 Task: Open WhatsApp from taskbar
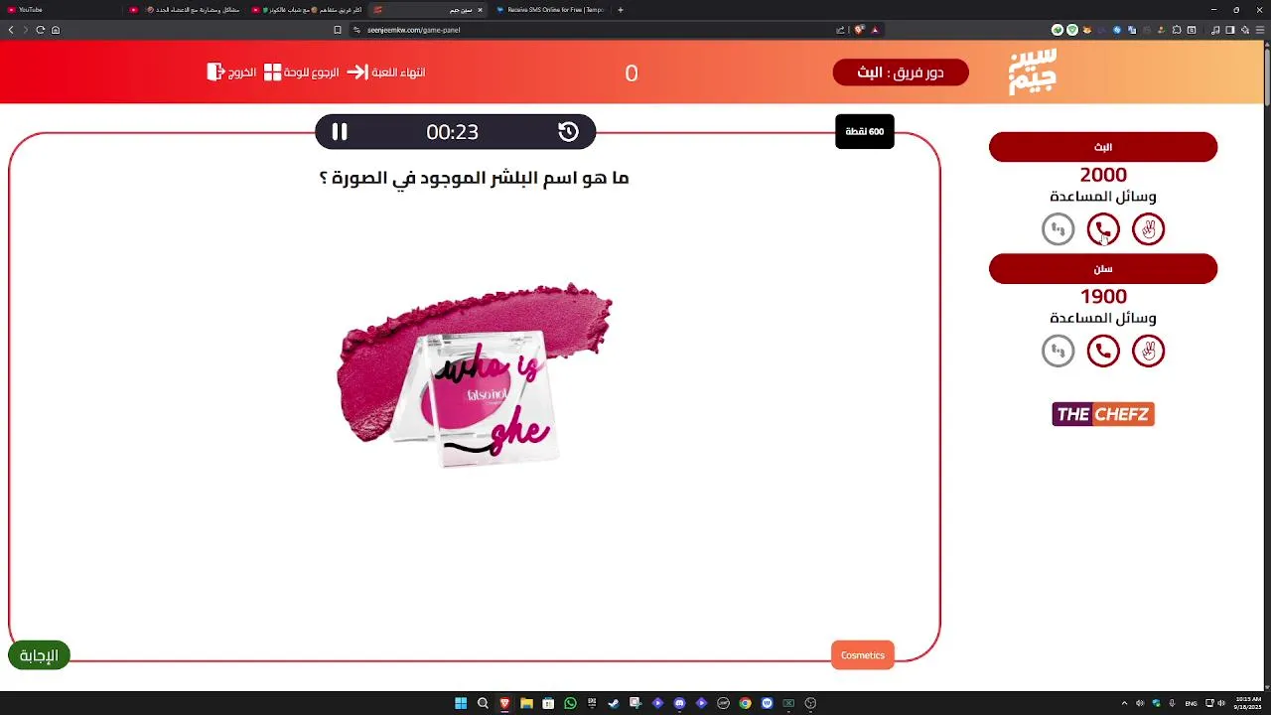click(570, 703)
